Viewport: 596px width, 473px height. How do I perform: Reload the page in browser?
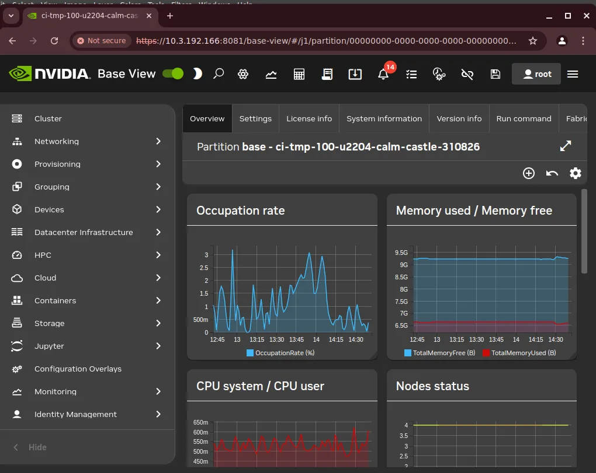click(54, 41)
